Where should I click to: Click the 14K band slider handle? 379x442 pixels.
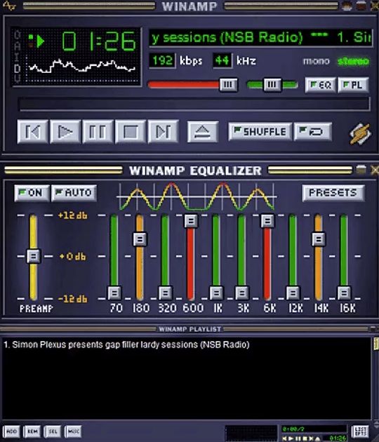pos(319,239)
